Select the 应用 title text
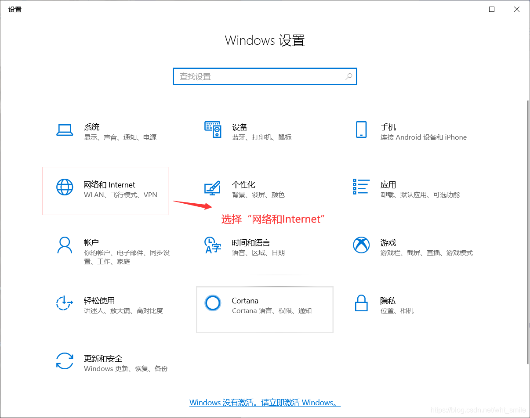This screenshot has height=418, width=530. click(x=388, y=185)
